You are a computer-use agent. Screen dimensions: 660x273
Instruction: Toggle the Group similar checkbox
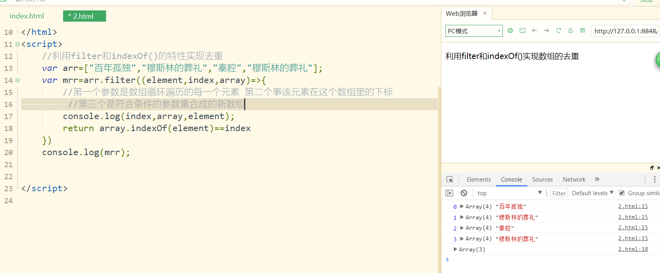(622, 193)
